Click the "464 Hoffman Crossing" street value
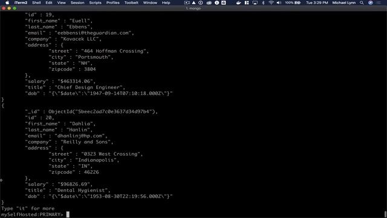The width and height of the screenshot is (387, 218). click(x=114, y=51)
